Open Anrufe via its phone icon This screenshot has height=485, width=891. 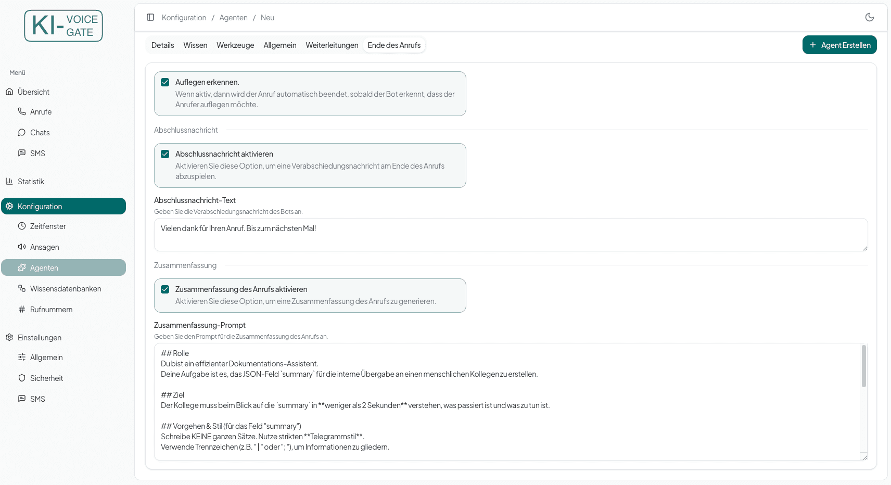(22, 111)
